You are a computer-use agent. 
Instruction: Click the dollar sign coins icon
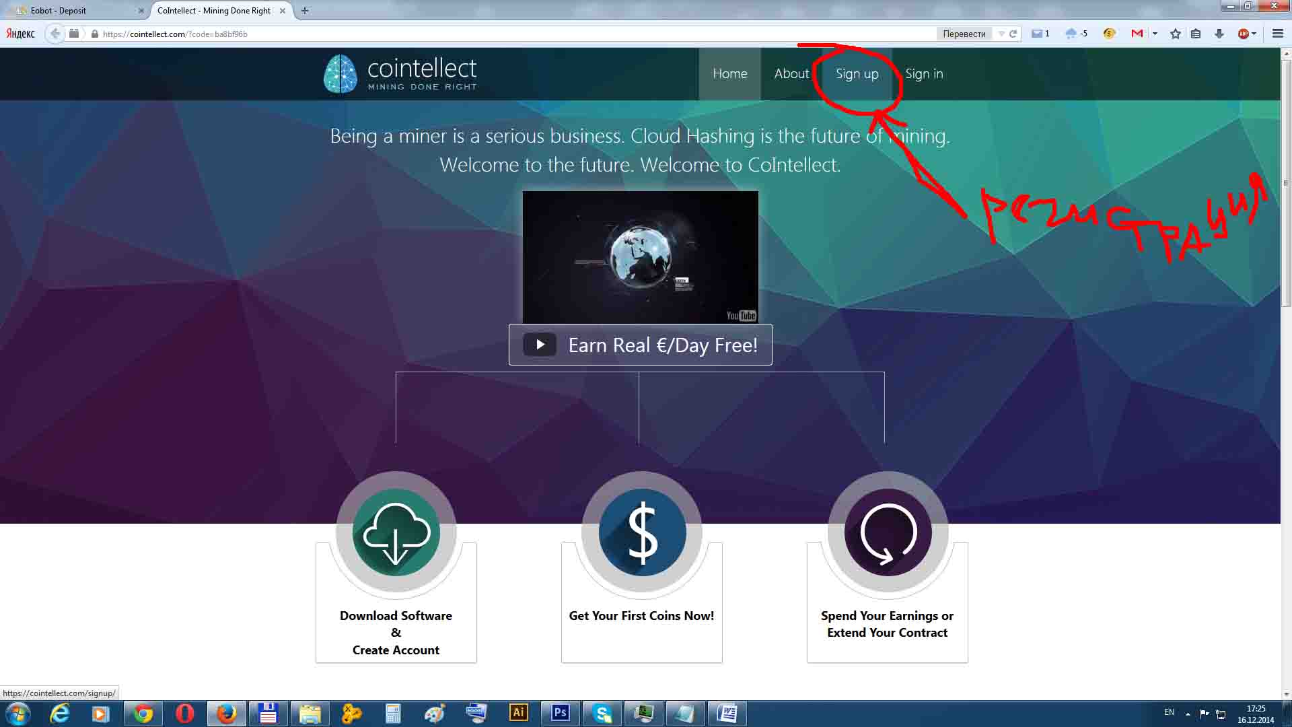pyautogui.click(x=642, y=532)
